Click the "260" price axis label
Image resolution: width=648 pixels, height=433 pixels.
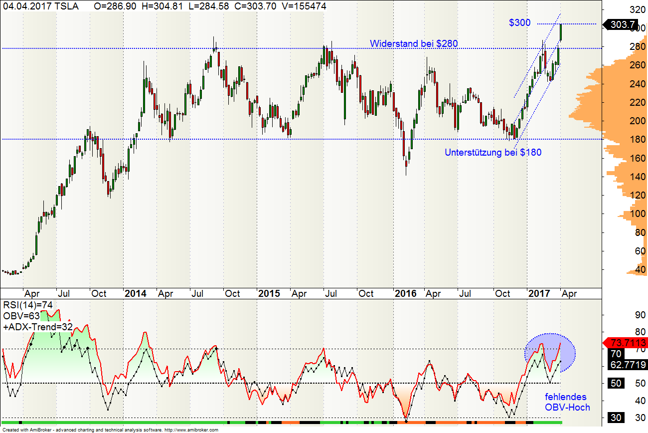[638, 65]
